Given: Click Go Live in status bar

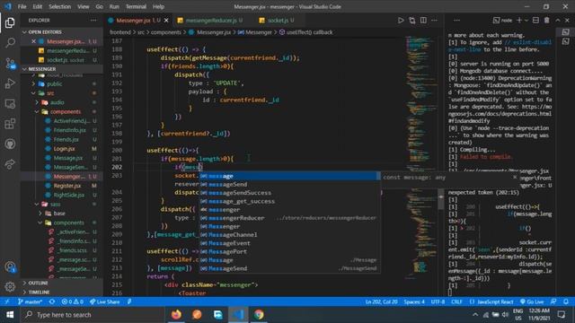Looking at the screenshot, I should click(532, 301).
